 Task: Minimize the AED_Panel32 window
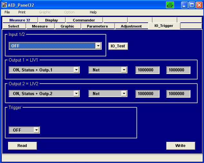pyautogui.click(x=184, y=5)
